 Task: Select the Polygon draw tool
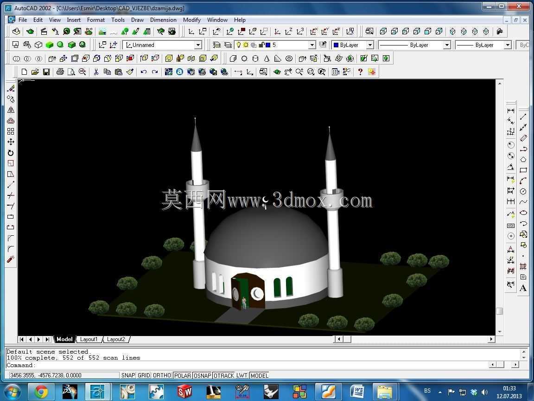523,159
